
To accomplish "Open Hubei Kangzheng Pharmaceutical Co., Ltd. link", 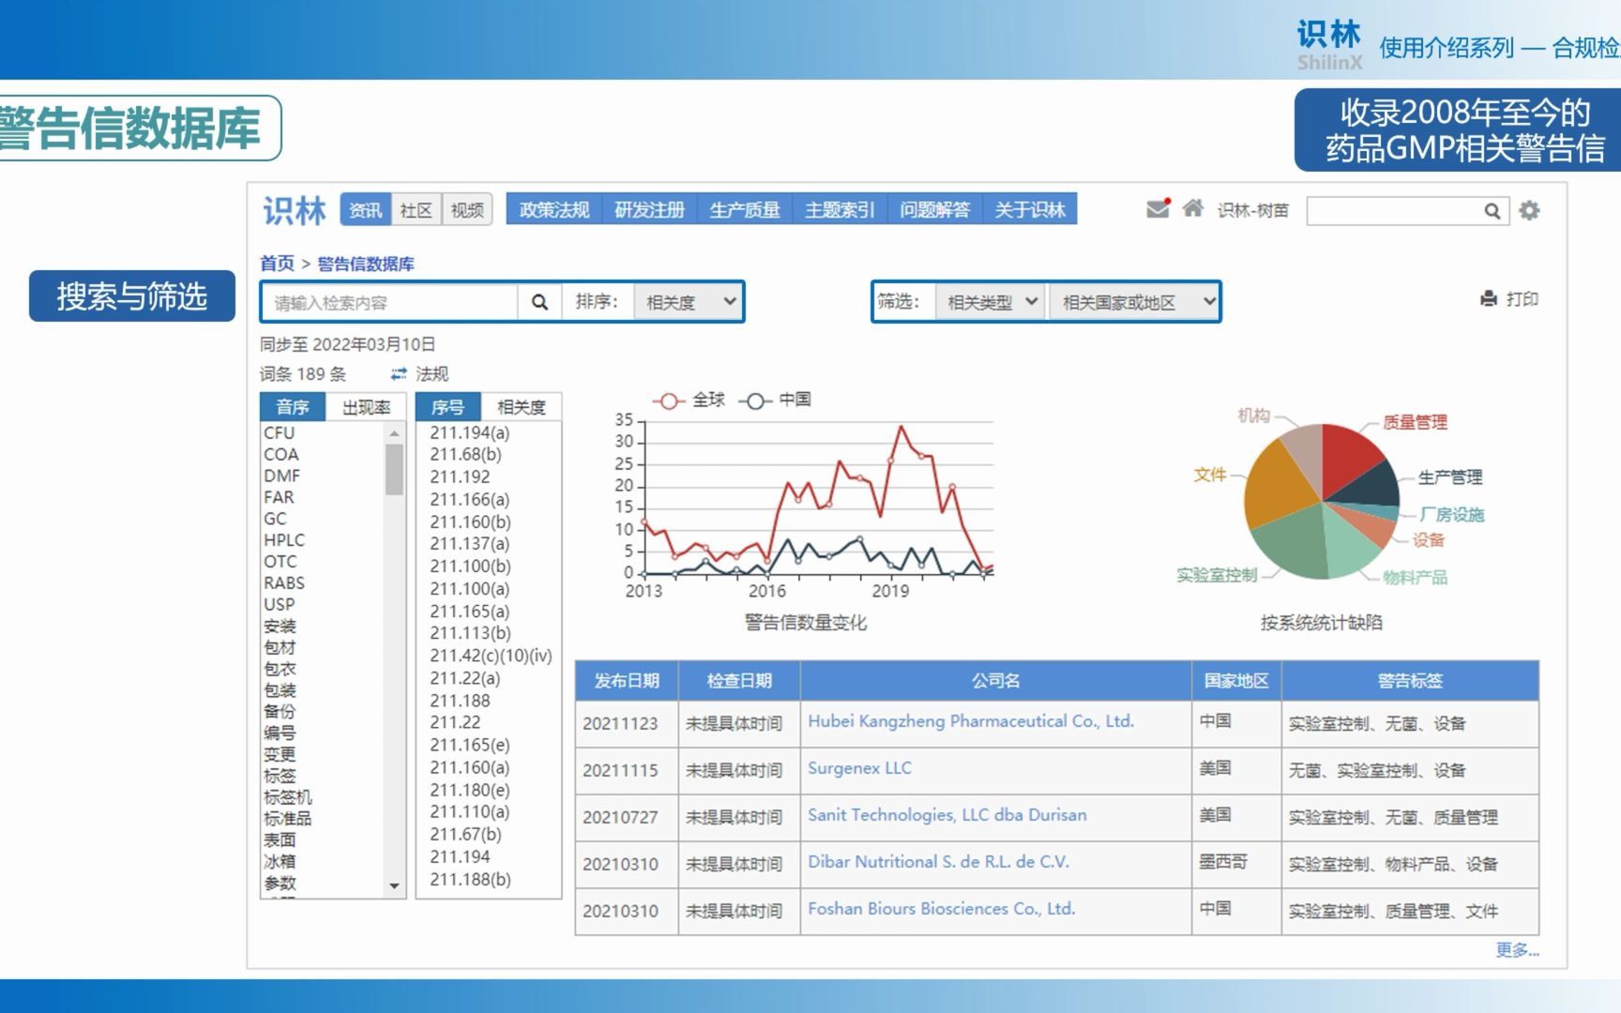I will coord(971,721).
